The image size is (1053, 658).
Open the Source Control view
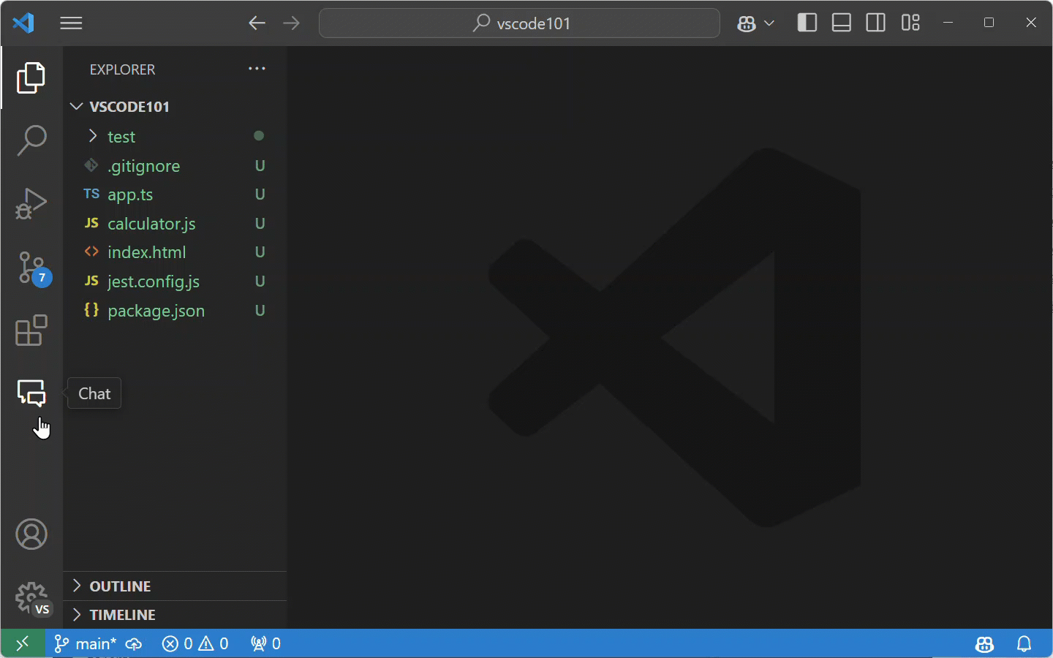tap(31, 268)
